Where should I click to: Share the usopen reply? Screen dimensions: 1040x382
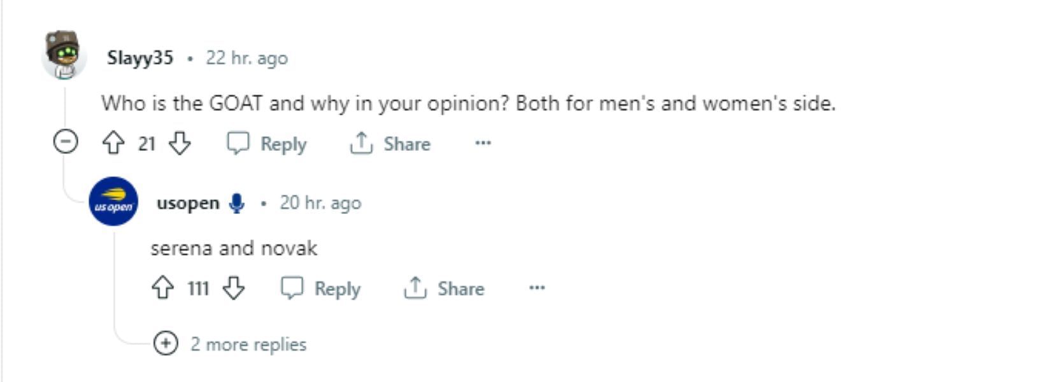[x=444, y=288]
